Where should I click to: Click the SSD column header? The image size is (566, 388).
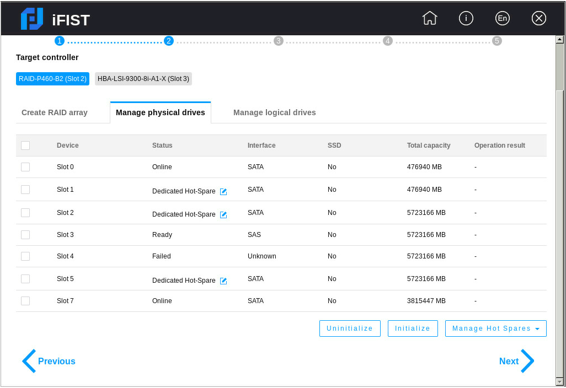tap(334, 145)
